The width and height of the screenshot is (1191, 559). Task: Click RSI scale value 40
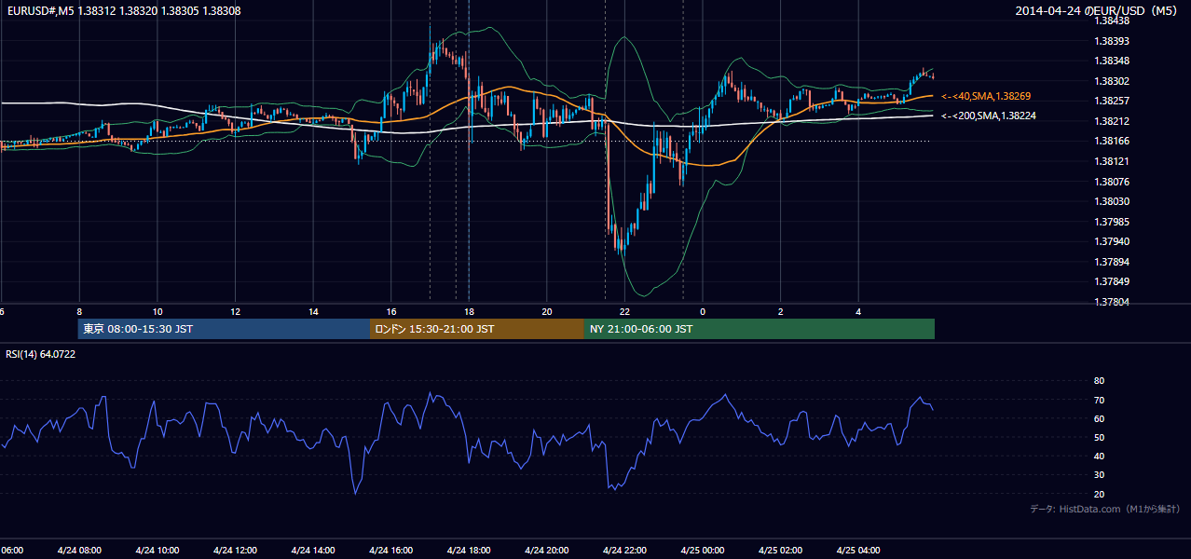coord(1099,457)
